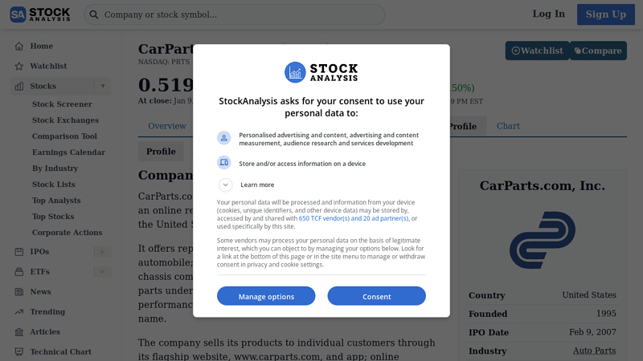The height and width of the screenshot is (361, 643).
Task: Expand the IPOs submenu arrow
Action: [102, 252]
